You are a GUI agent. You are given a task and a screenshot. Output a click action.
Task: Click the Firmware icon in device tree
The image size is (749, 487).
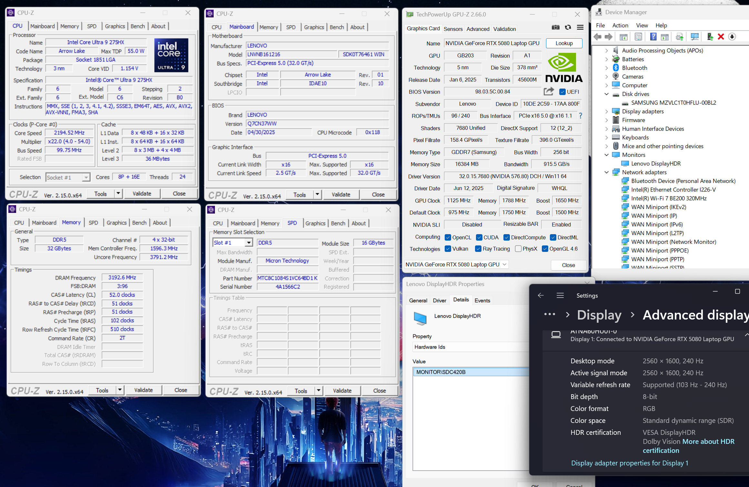click(x=616, y=120)
